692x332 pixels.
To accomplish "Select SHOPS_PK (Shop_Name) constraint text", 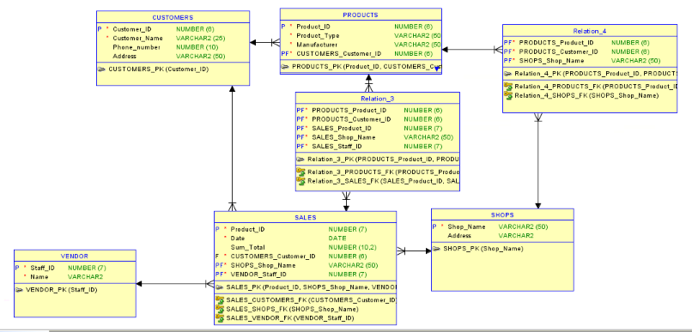I will click(x=483, y=249).
